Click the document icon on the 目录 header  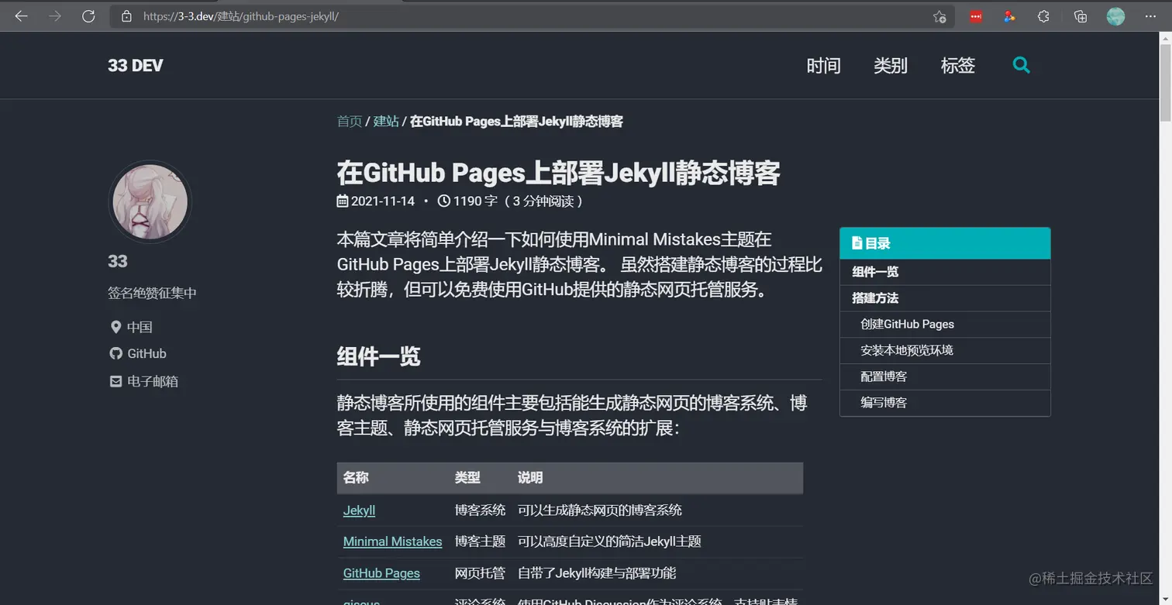coord(857,242)
